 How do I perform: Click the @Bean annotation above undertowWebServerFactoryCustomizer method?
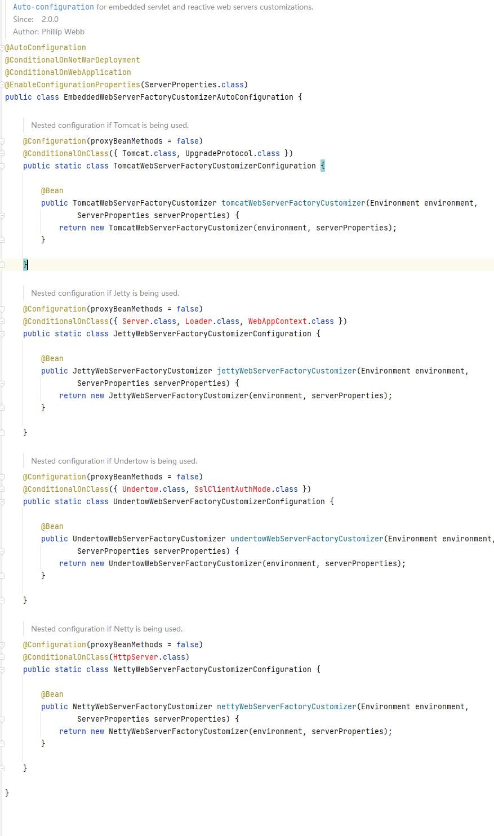coord(52,527)
